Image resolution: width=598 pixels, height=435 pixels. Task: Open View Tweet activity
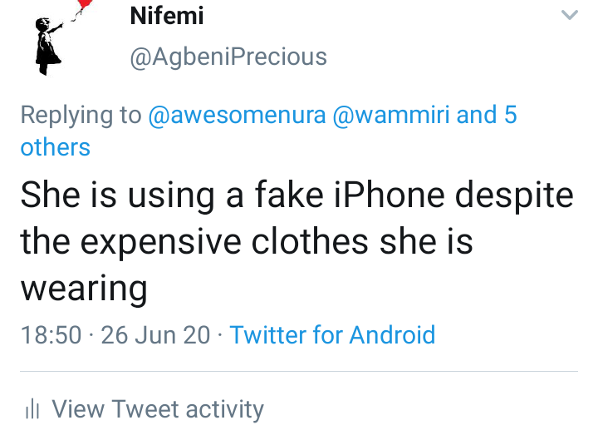point(158,409)
